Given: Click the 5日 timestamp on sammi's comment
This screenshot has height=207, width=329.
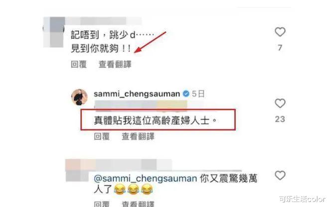Looking at the screenshot, I should pos(198,94).
